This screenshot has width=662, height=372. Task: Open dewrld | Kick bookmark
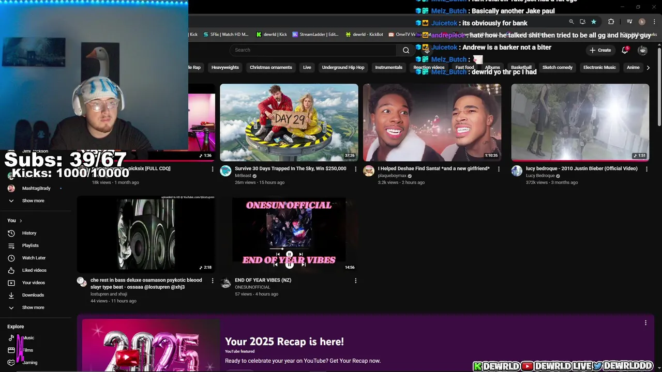coord(272,35)
